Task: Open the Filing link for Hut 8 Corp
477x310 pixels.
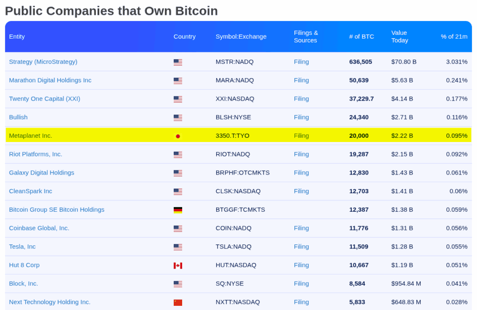Action: click(301, 265)
